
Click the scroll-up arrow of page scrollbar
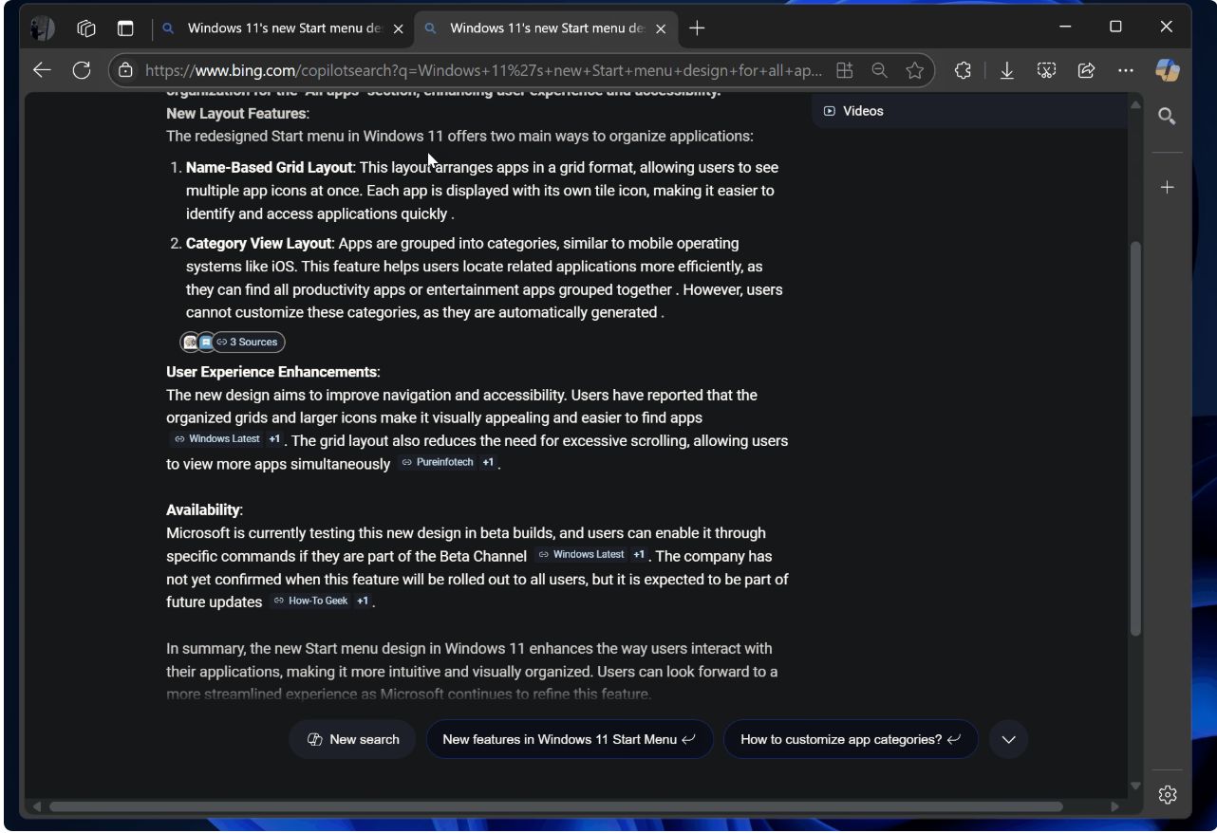[x=1135, y=103]
